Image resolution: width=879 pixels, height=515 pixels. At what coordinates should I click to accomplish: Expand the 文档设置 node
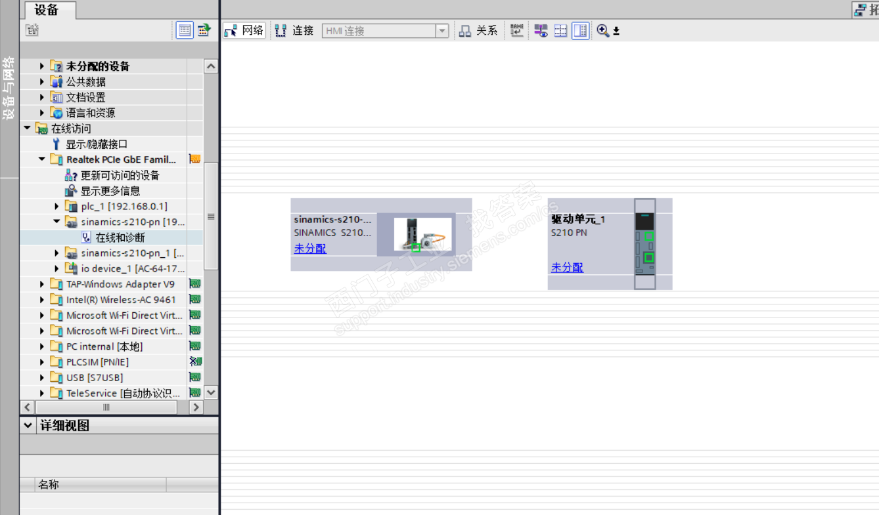pyautogui.click(x=42, y=98)
